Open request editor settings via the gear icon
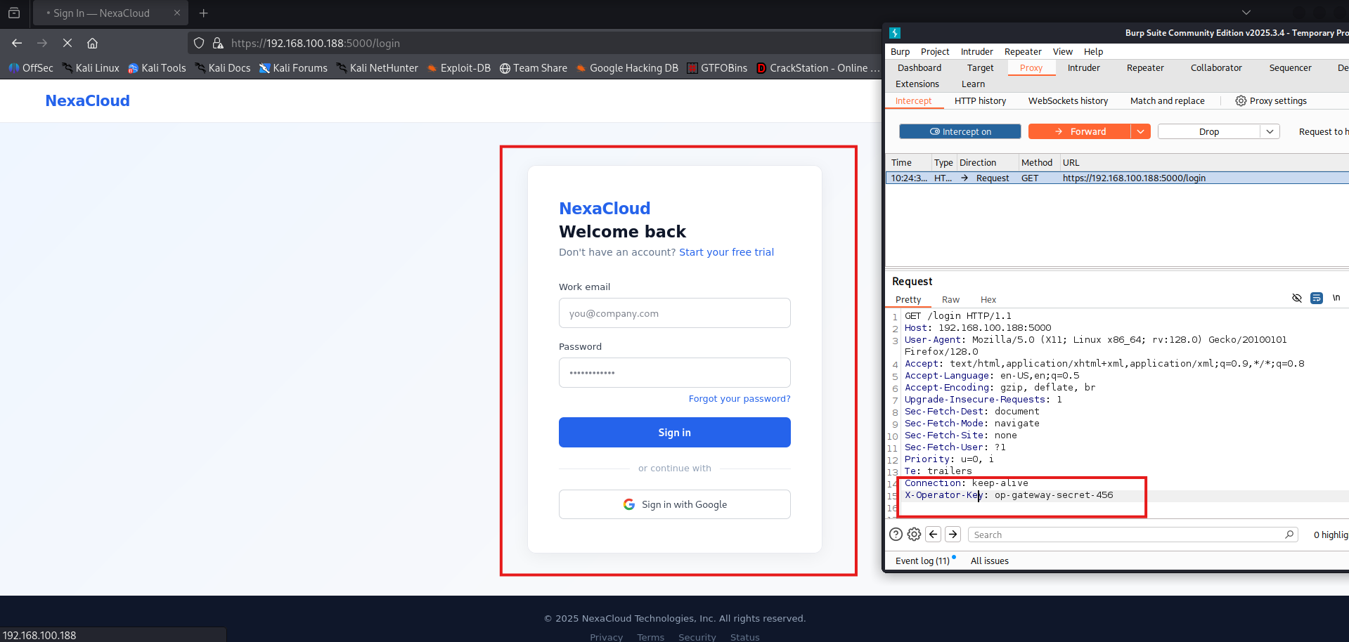Viewport: 1349px width, 642px height. pyautogui.click(x=914, y=534)
